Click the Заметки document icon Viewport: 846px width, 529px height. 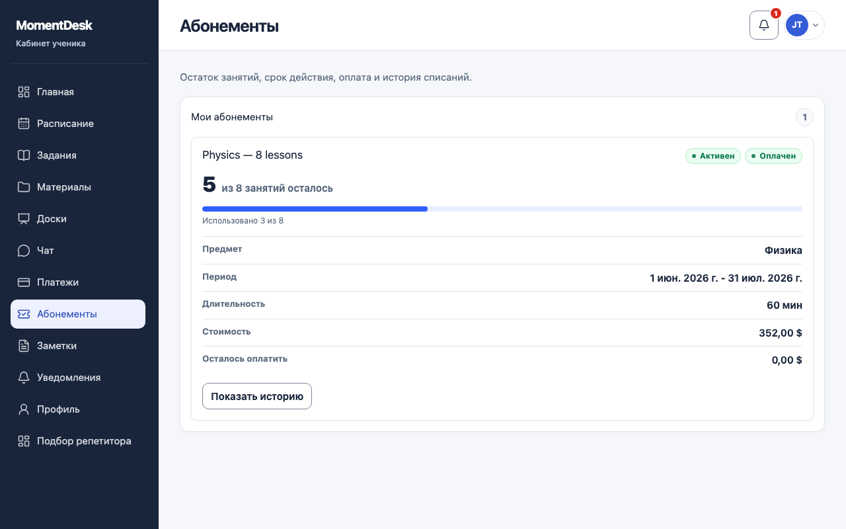pos(24,346)
